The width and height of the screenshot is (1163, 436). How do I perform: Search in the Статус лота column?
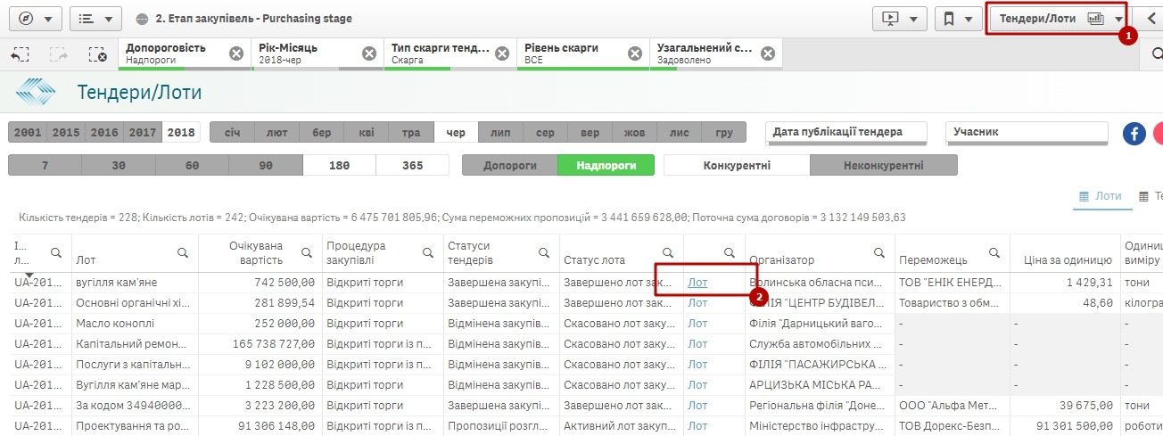pyautogui.click(x=667, y=253)
